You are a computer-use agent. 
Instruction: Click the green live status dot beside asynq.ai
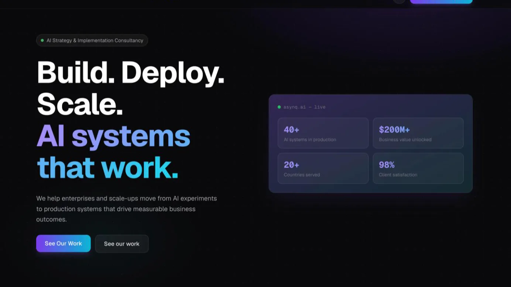click(x=279, y=107)
